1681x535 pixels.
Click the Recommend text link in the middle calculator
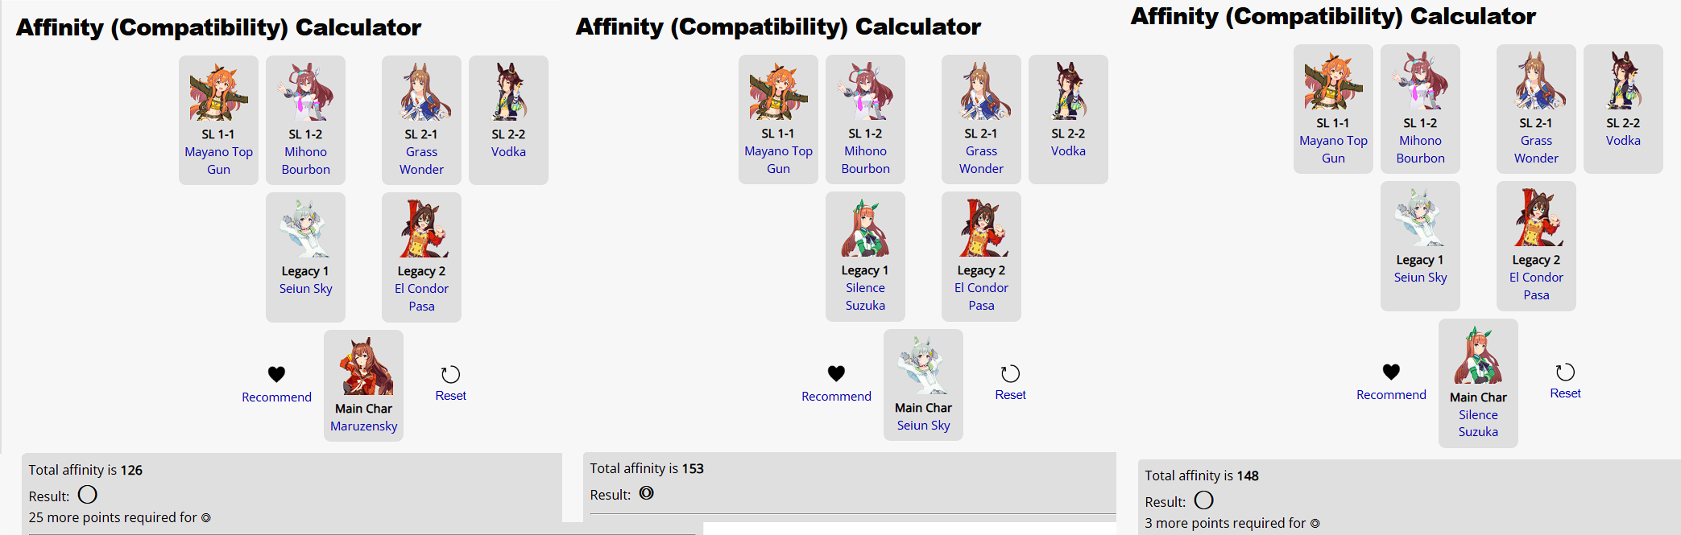(836, 396)
